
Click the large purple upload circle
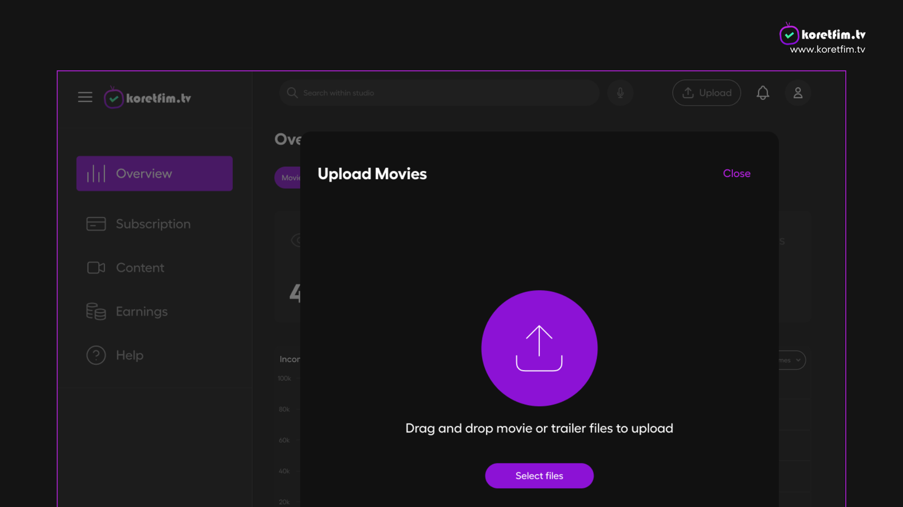click(x=539, y=348)
